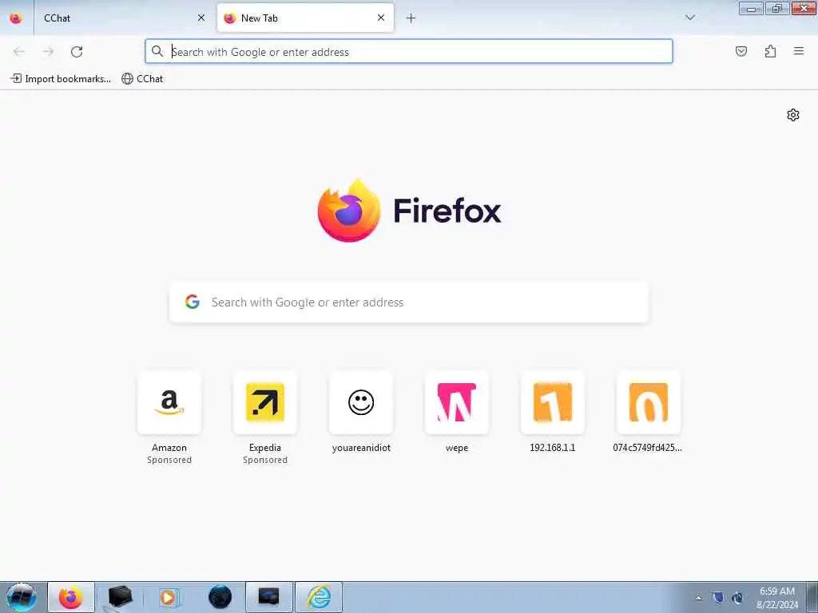The width and height of the screenshot is (818, 613).
Task: Open the clock showing 6:59 AM
Action: coord(776,598)
